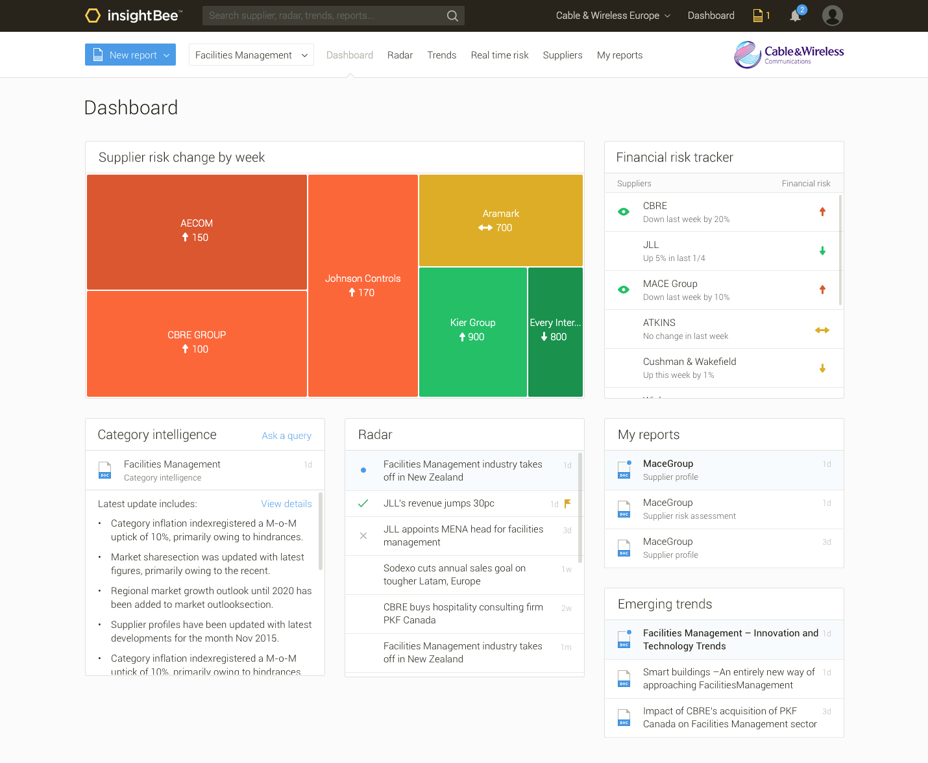Open the notifications bell

(795, 16)
